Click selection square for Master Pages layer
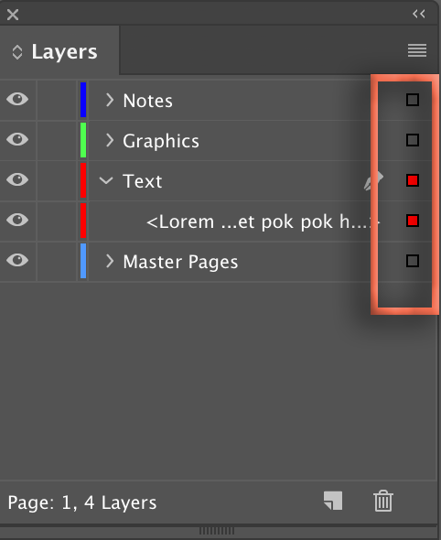The image size is (441, 540). pos(413,261)
